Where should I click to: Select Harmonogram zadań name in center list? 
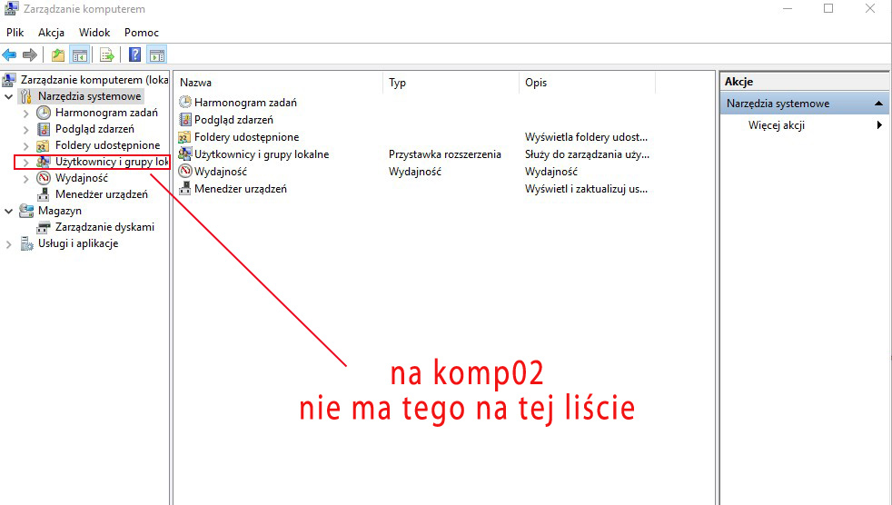click(246, 103)
